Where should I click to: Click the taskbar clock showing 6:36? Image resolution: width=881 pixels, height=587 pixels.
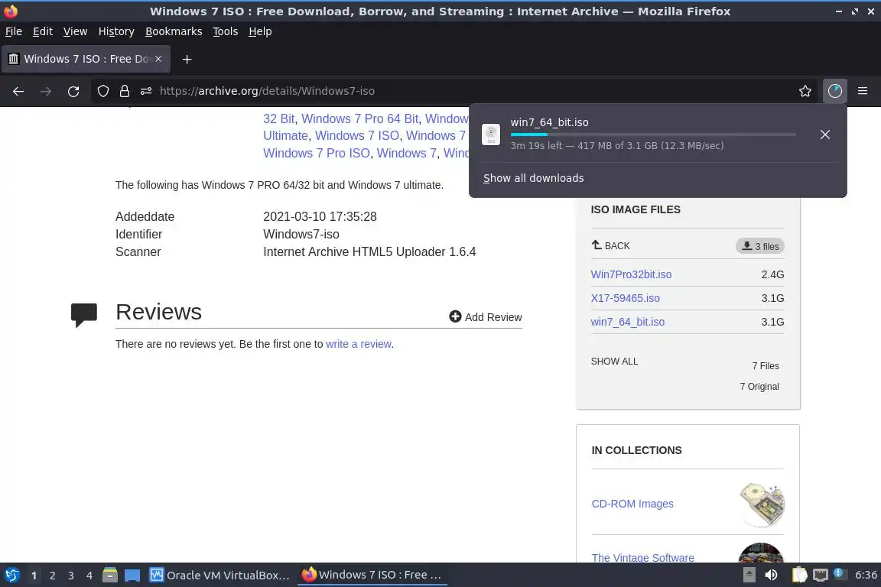coord(866,576)
